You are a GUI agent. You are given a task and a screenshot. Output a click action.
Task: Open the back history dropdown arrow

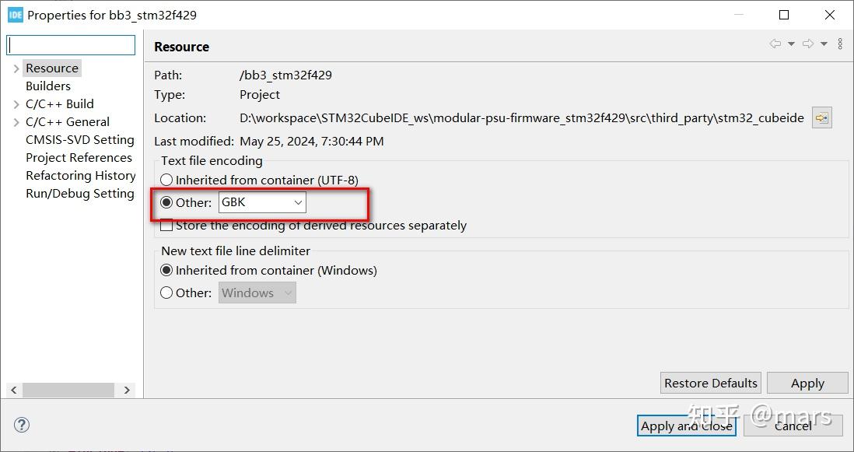pyautogui.click(x=791, y=44)
